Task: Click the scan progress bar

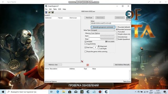Action: pyautogui.click(x=90, y=13)
